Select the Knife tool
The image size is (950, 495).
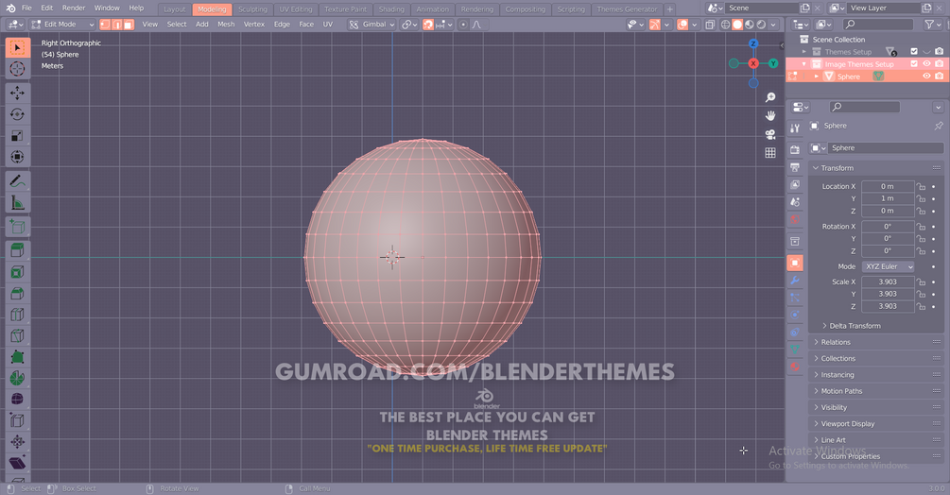(18, 336)
